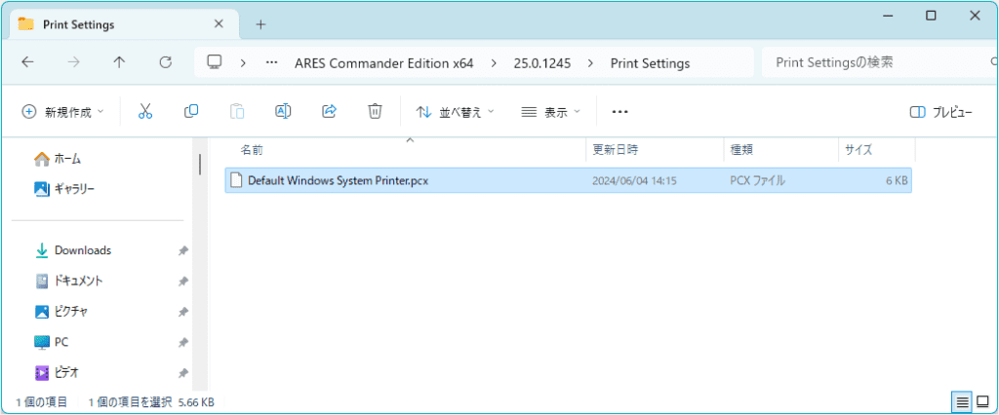Click the Share icon in toolbar

point(330,111)
